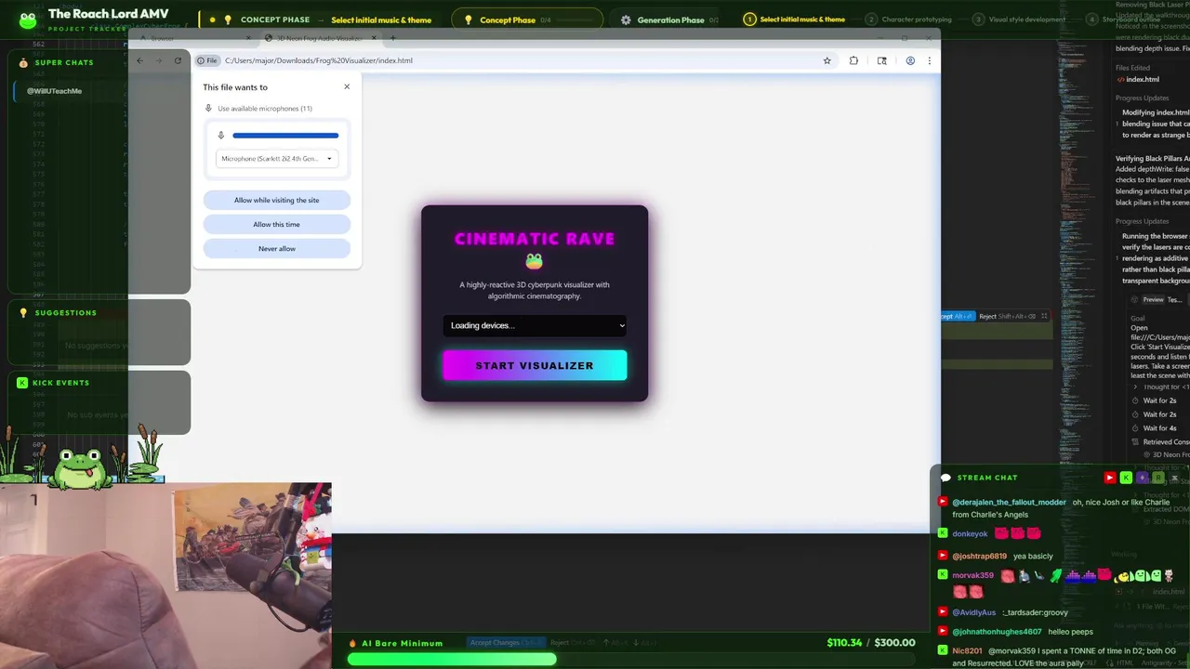Open the browser profile avatar icon
The image size is (1190, 669).
910,60
